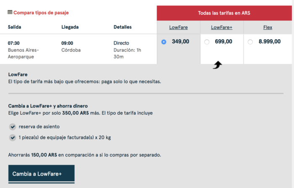Click the 699,00 LowFare+ price
This screenshot has height=188, width=294.
[x=223, y=41]
